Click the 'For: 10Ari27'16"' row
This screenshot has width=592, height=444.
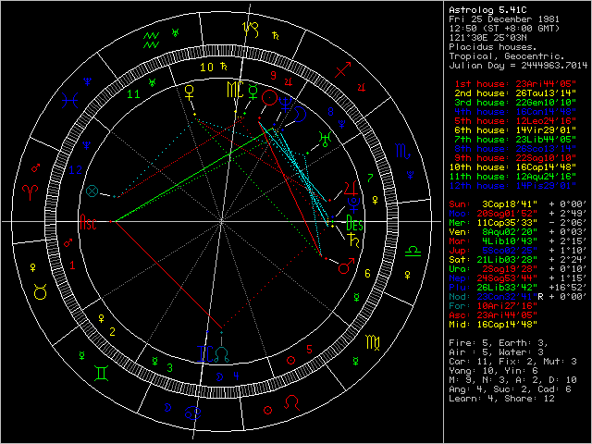493,306
